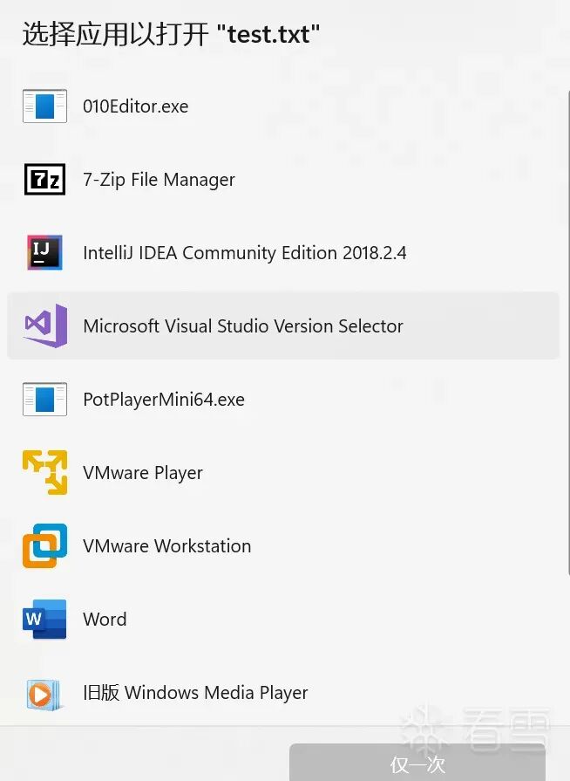Click the app list vertical scrollbar
570x781 pixels.
click(568, 332)
